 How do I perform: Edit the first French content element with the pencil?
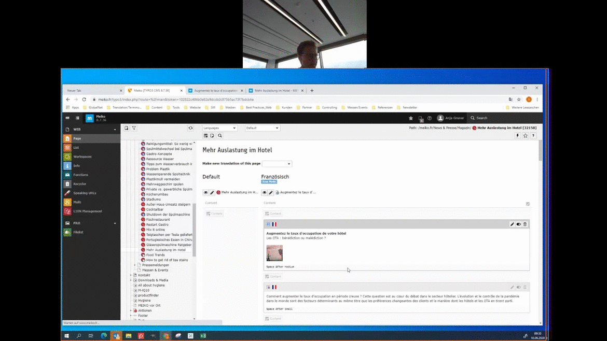[512, 224]
